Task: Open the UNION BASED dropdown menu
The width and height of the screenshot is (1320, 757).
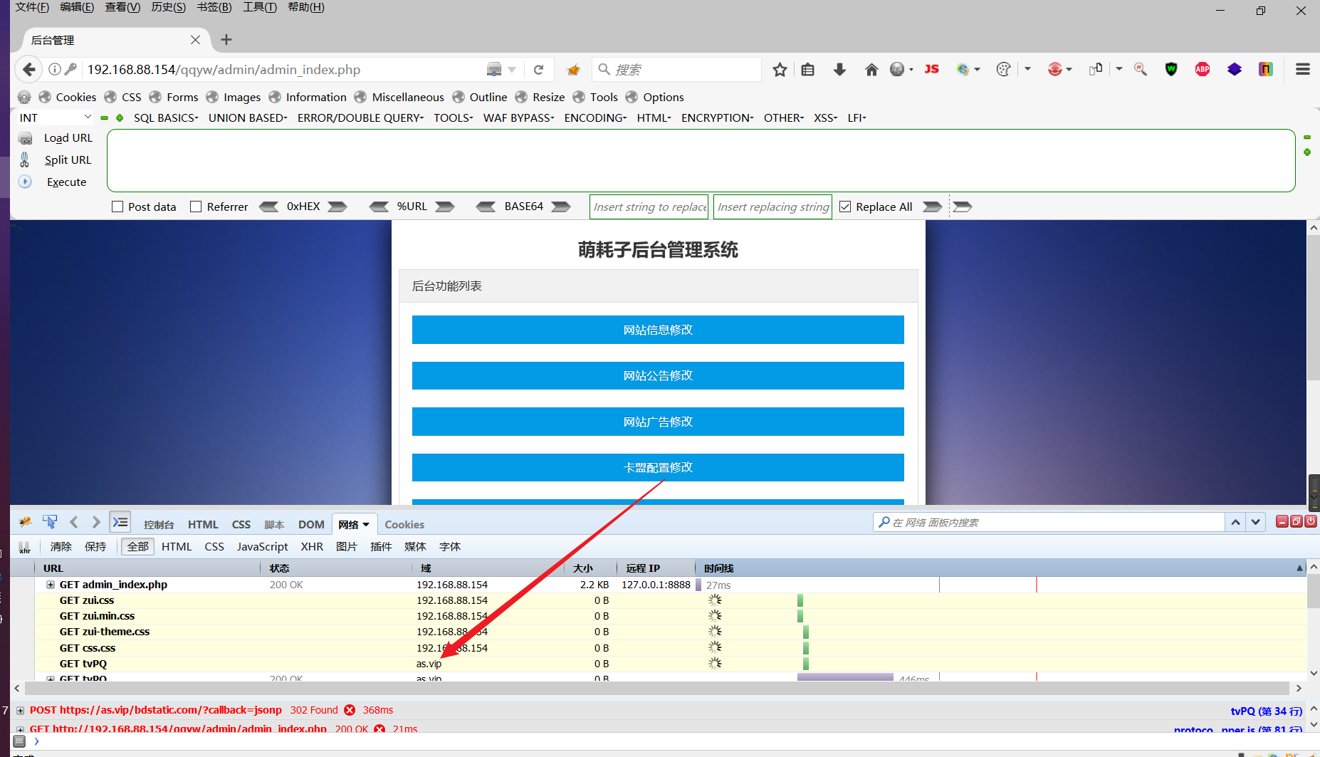Action: pyautogui.click(x=248, y=118)
